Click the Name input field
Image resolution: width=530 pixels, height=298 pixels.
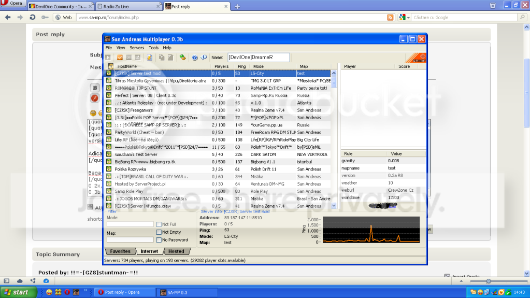[x=259, y=58]
